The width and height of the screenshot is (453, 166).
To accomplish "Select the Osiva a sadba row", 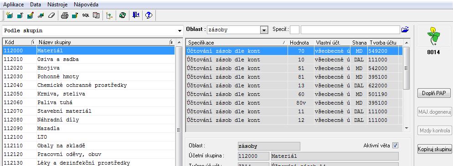I will [x=89, y=60].
